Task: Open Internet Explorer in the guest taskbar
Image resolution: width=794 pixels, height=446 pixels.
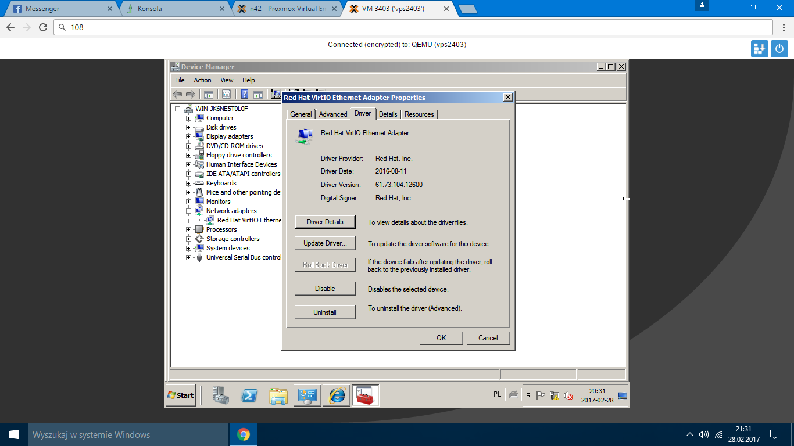Action: tap(337, 395)
